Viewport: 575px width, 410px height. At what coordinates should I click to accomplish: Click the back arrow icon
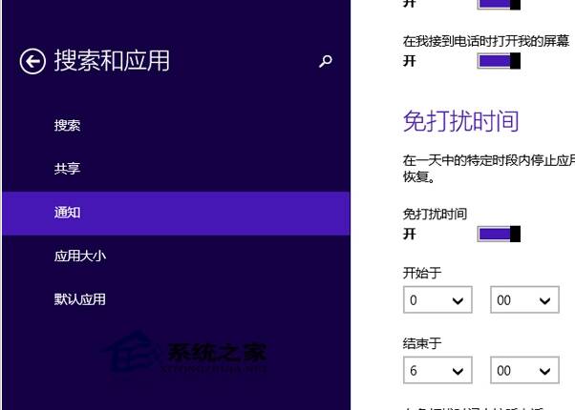32,61
